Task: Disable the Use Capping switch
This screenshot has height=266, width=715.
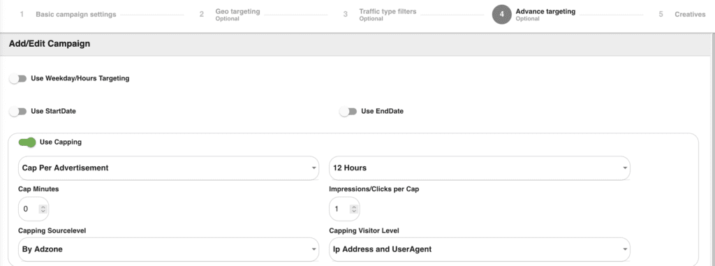Action: 27,142
